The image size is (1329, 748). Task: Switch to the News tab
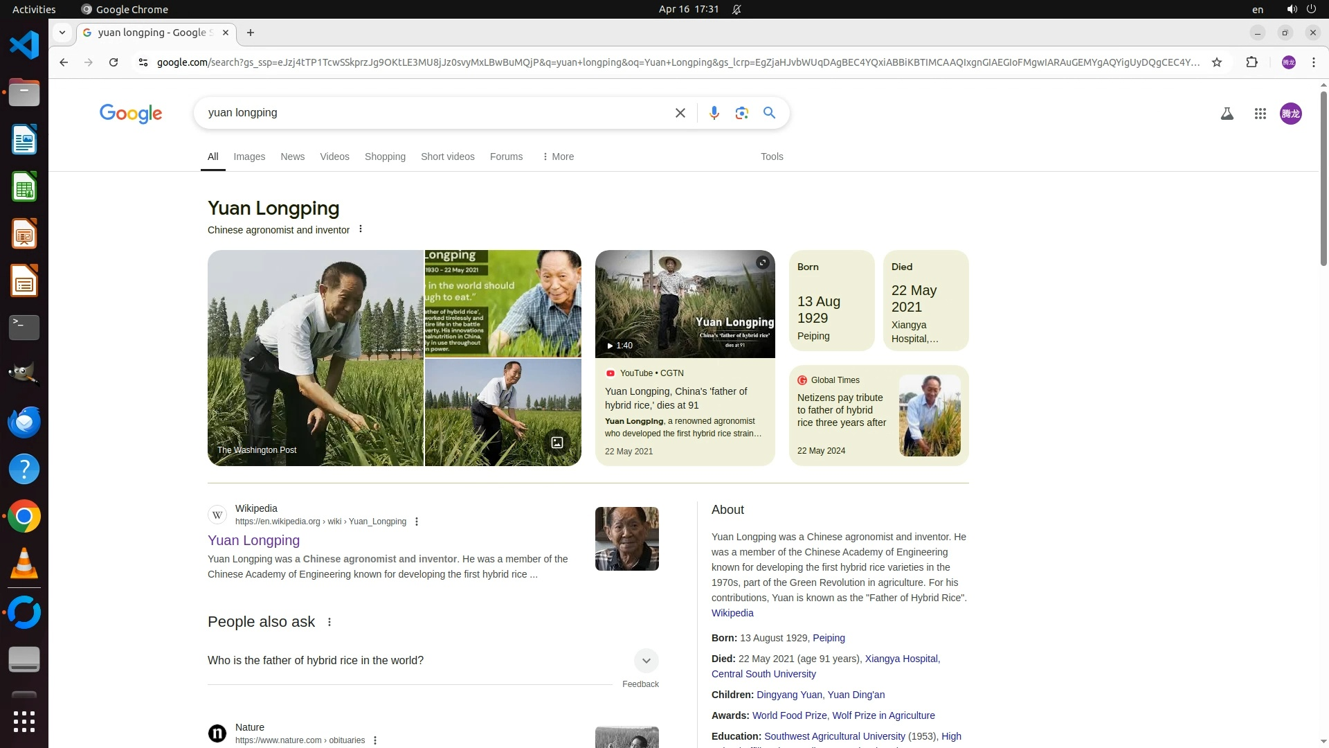(x=292, y=157)
